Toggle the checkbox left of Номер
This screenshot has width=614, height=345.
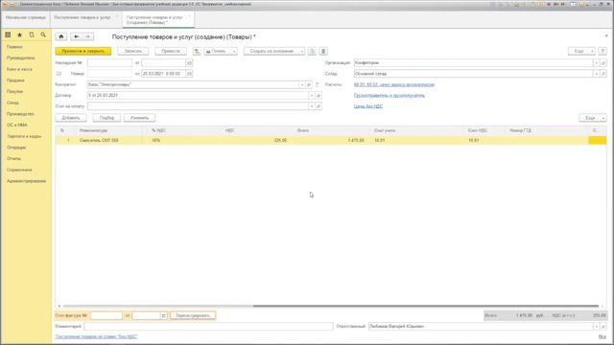click(x=59, y=74)
